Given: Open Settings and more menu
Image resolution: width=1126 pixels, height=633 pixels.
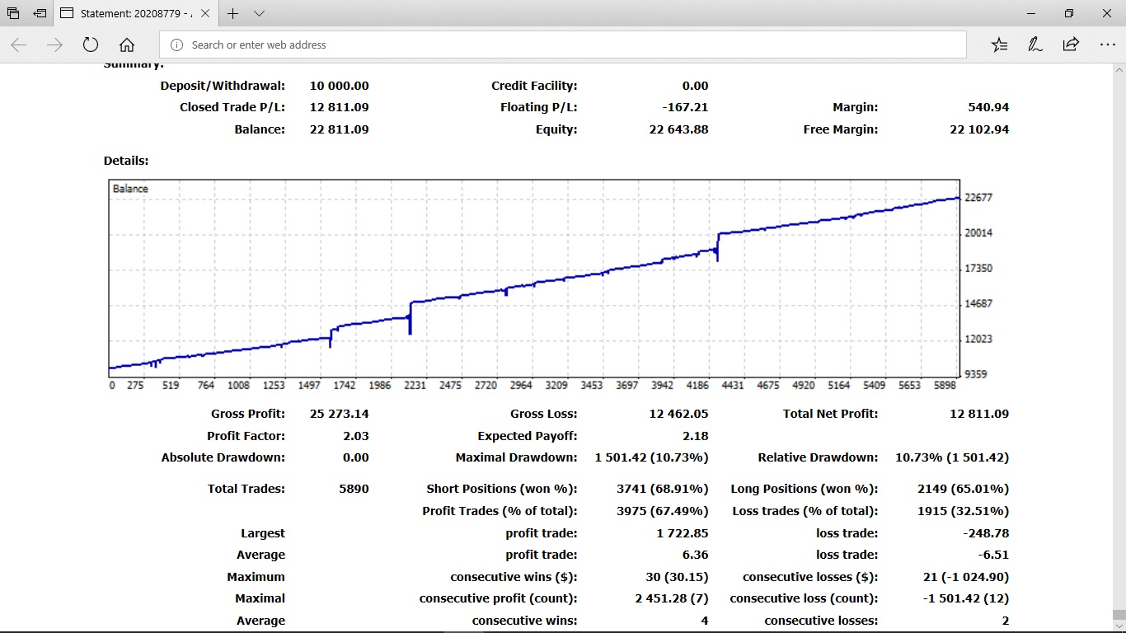Looking at the screenshot, I should [1107, 45].
